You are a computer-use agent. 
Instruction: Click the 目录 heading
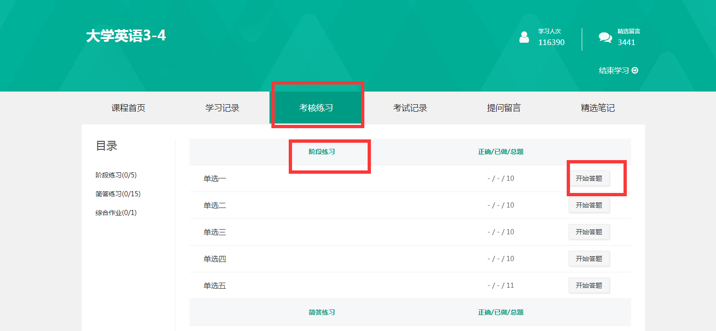(107, 146)
